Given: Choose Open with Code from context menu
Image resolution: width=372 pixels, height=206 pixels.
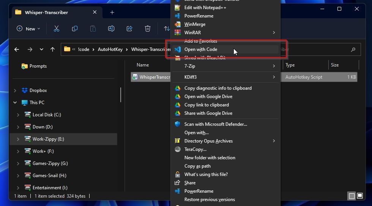Looking at the screenshot, I should [201, 49].
